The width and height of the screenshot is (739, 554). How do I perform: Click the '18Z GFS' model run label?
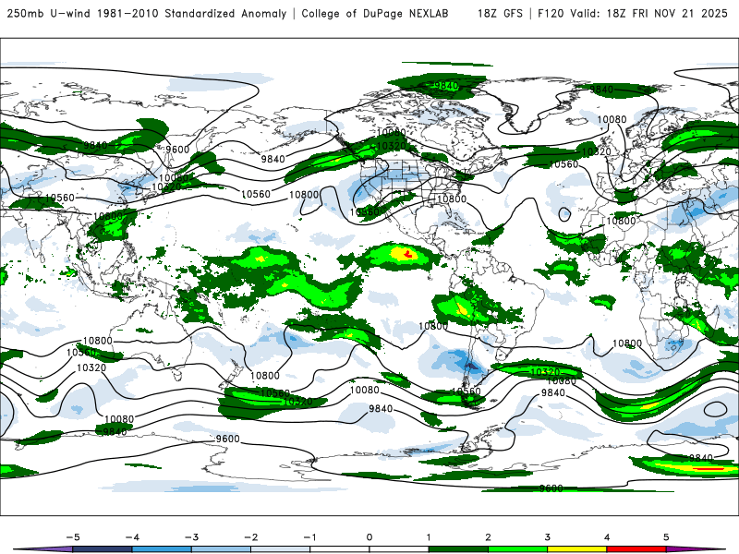coord(500,14)
